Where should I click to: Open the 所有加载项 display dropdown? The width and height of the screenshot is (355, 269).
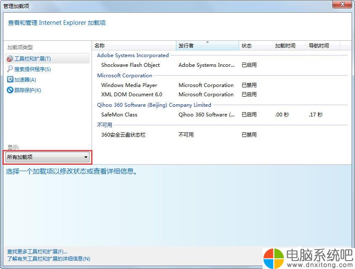pyautogui.click(x=47, y=157)
